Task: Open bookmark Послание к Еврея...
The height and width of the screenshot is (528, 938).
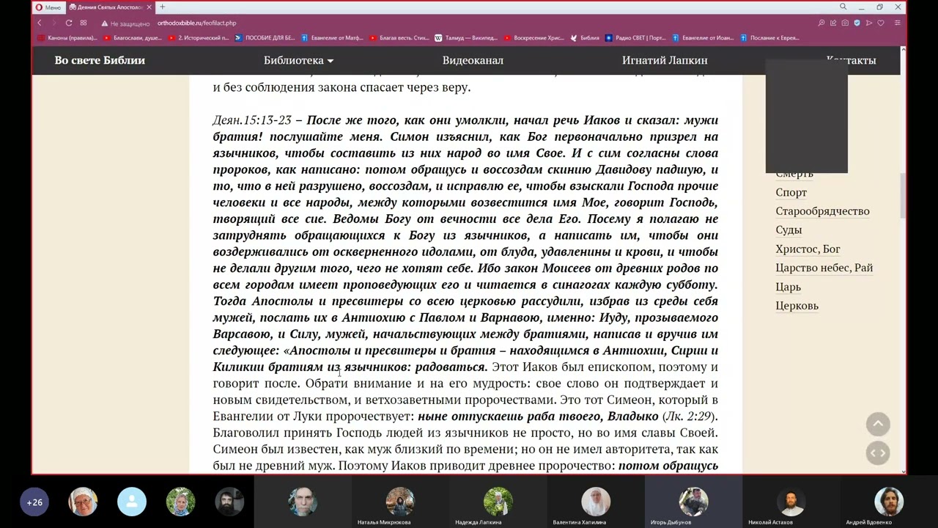Action: click(770, 37)
